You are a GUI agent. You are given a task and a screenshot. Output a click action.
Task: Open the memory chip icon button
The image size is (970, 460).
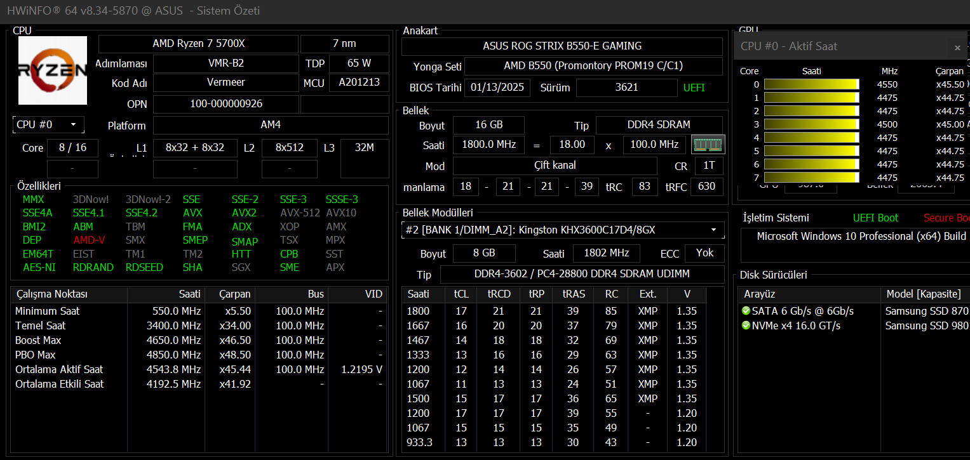708,145
